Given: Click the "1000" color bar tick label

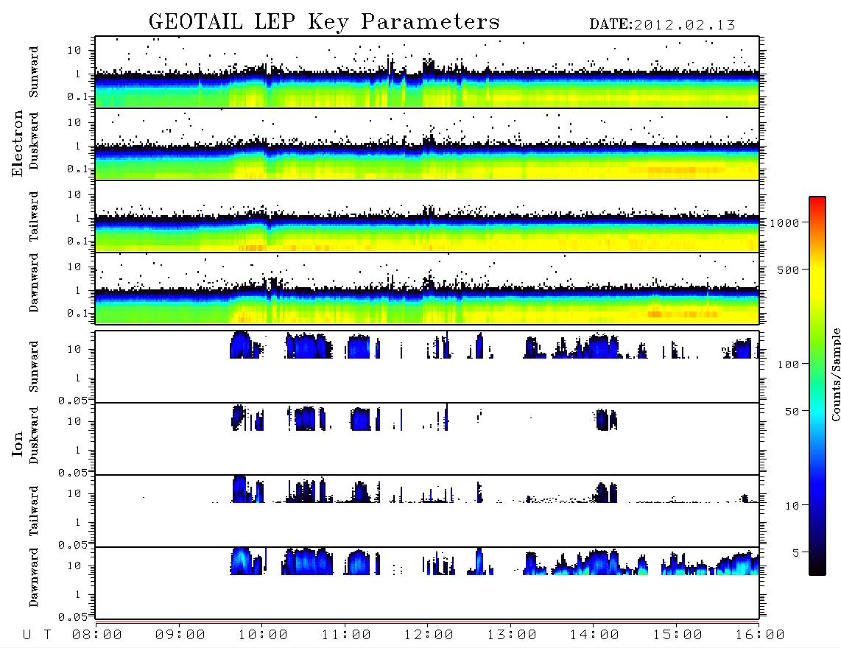Looking at the screenshot, I should coord(784,222).
